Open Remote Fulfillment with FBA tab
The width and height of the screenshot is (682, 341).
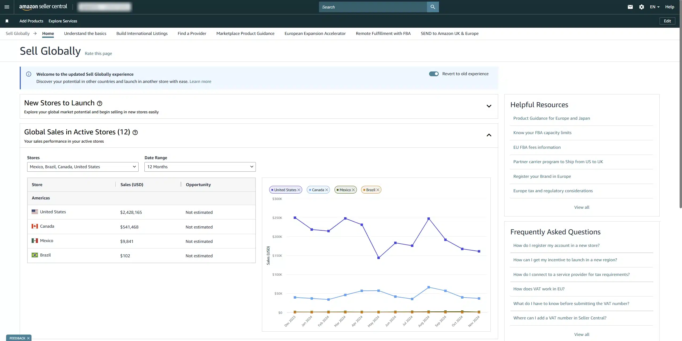point(383,34)
